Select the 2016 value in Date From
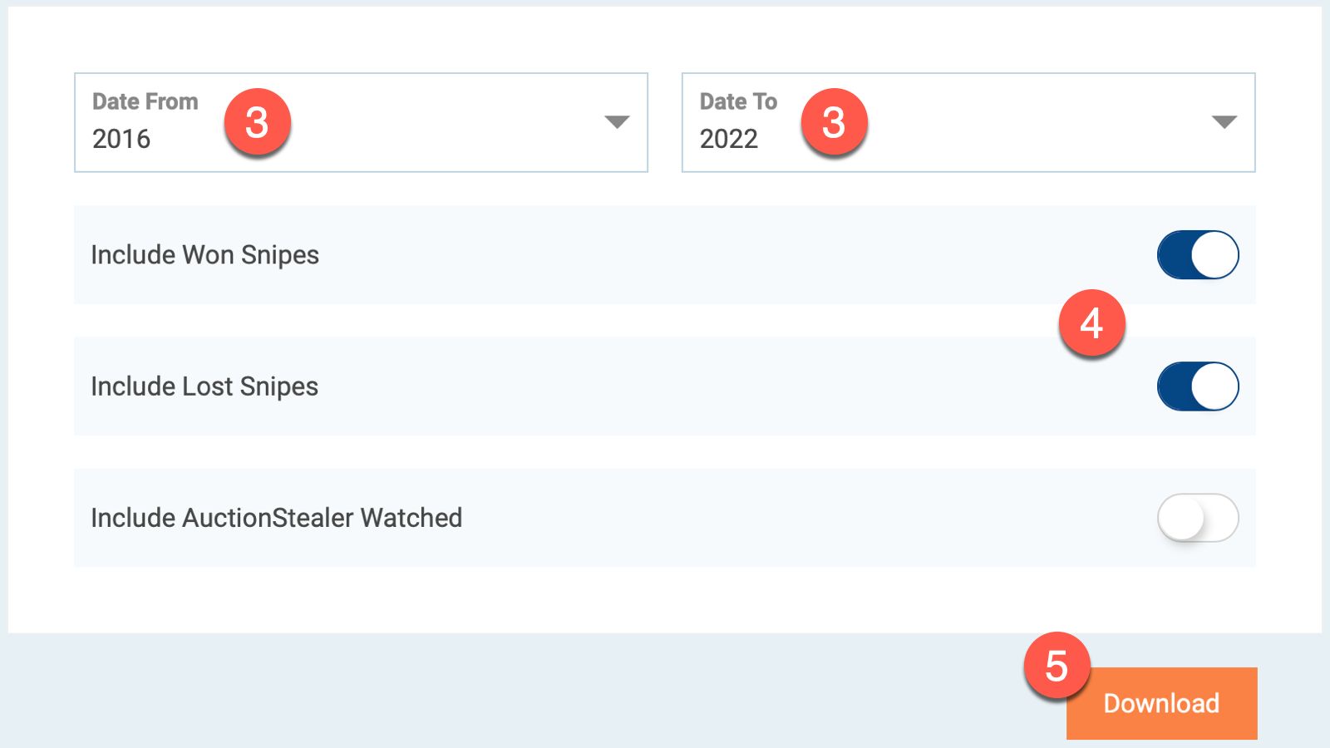The height and width of the screenshot is (748, 1330). (121, 139)
